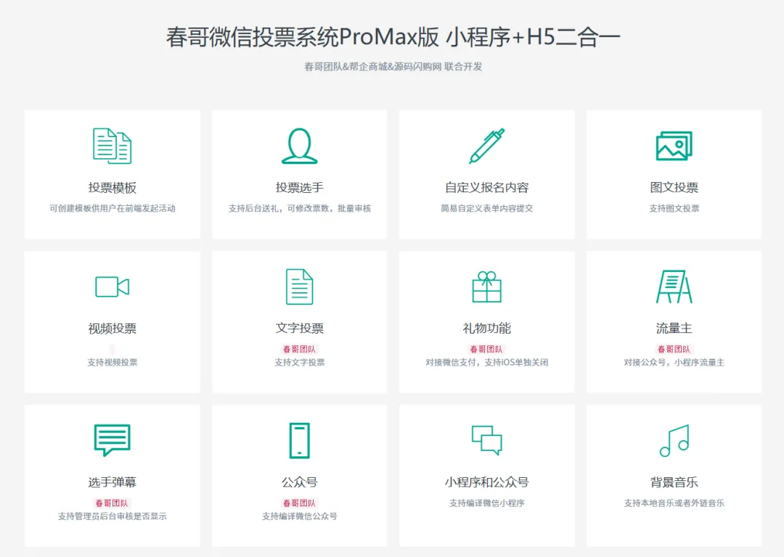
Task: Click the smartphone icon above 公众号
Action: (x=300, y=441)
